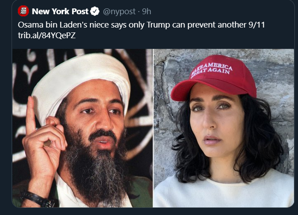Click the raised index finger in left photo
The width and height of the screenshot is (298, 215).
pyautogui.click(x=31, y=113)
